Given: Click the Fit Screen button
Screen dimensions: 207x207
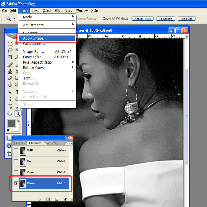Looking at the screenshot, I should [165, 19].
